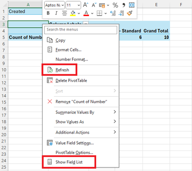Choose Delete PivotTable entry
192x171 pixels.
coord(81,80)
